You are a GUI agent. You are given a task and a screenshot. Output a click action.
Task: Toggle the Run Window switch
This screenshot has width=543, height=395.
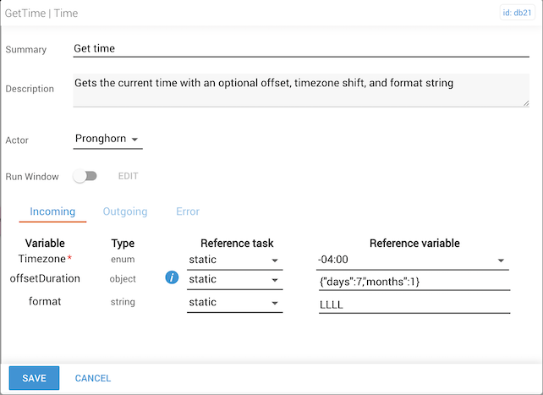pos(85,176)
